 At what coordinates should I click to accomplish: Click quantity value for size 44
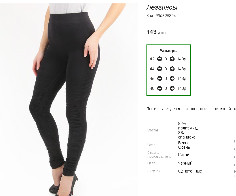coord(166,69)
